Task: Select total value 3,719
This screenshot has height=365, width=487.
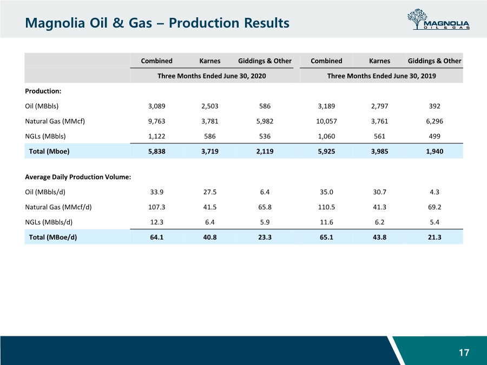Action: [x=209, y=151]
